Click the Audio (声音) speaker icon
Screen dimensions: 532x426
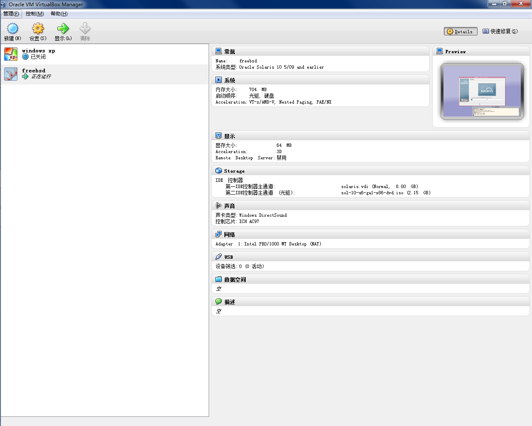(219, 206)
